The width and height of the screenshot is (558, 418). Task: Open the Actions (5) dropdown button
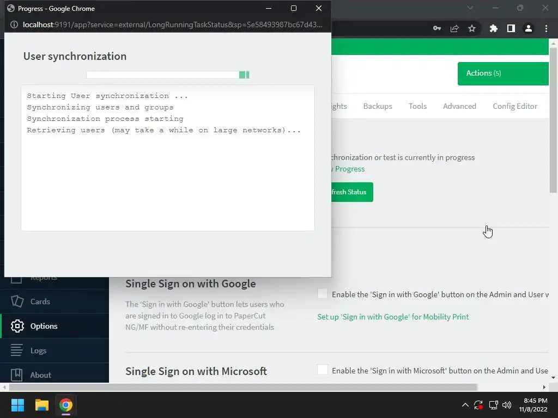tap(503, 73)
